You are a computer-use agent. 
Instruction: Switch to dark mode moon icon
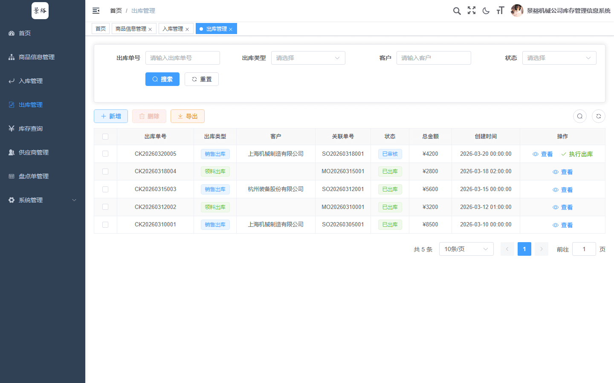[x=486, y=11]
